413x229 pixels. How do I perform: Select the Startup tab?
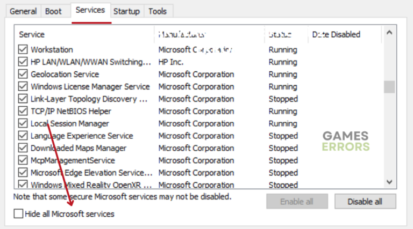[126, 11]
